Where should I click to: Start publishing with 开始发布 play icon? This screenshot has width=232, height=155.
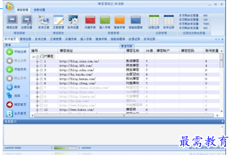[x=10, y=69]
